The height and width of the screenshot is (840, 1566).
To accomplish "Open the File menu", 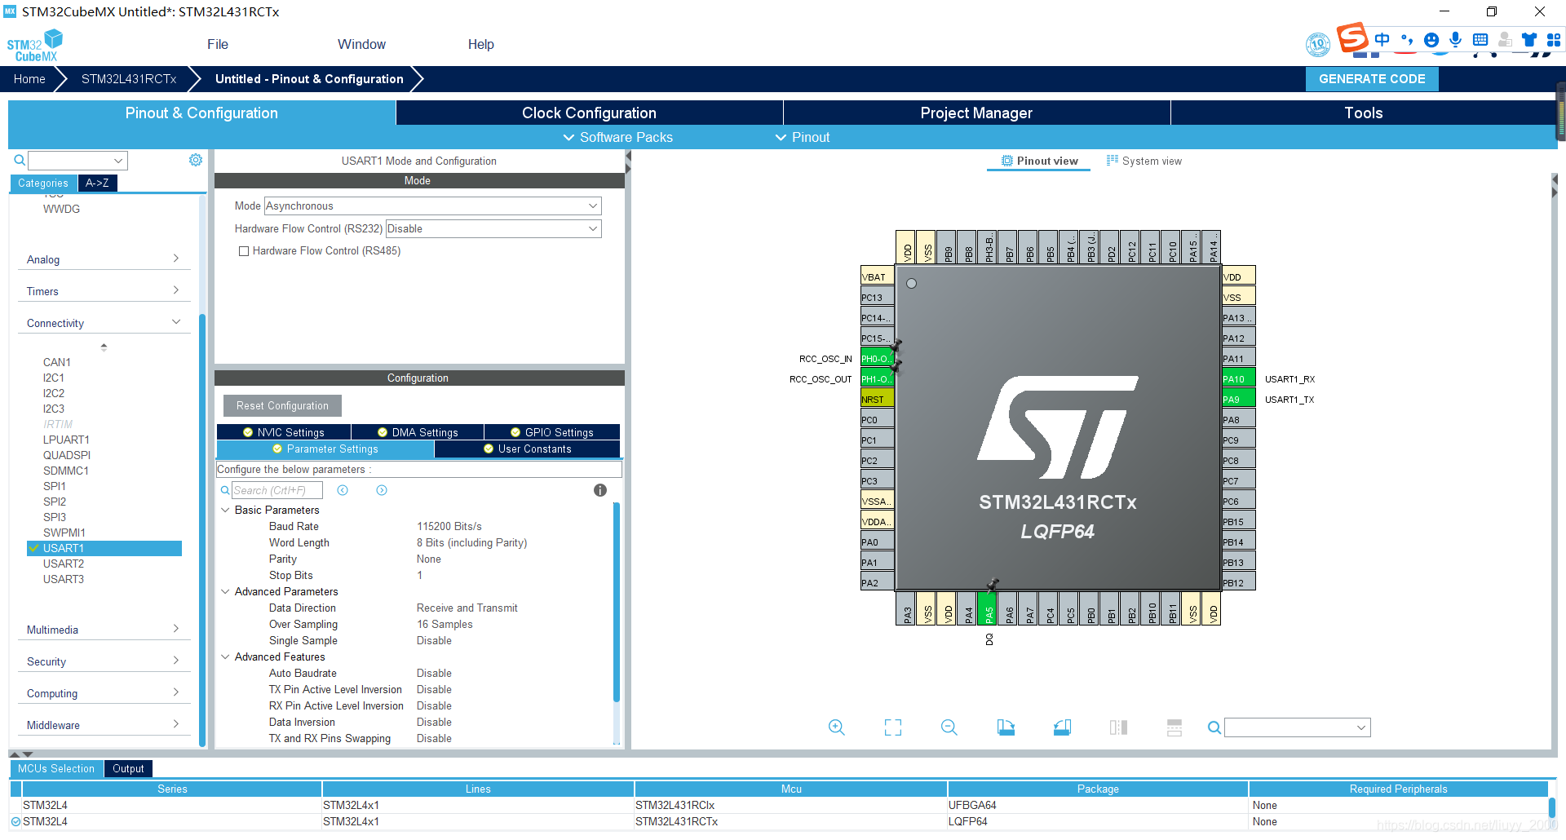I will coord(218,44).
